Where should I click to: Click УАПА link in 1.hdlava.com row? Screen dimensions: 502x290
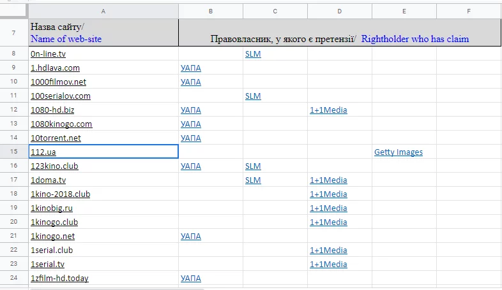pyautogui.click(x=191, y=68)
